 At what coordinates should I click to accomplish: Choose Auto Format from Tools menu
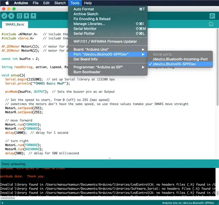coord(108,9)
